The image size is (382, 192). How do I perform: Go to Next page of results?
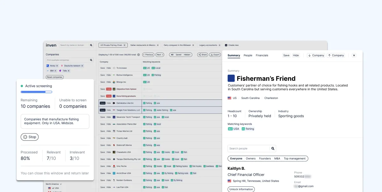[160, 55]
